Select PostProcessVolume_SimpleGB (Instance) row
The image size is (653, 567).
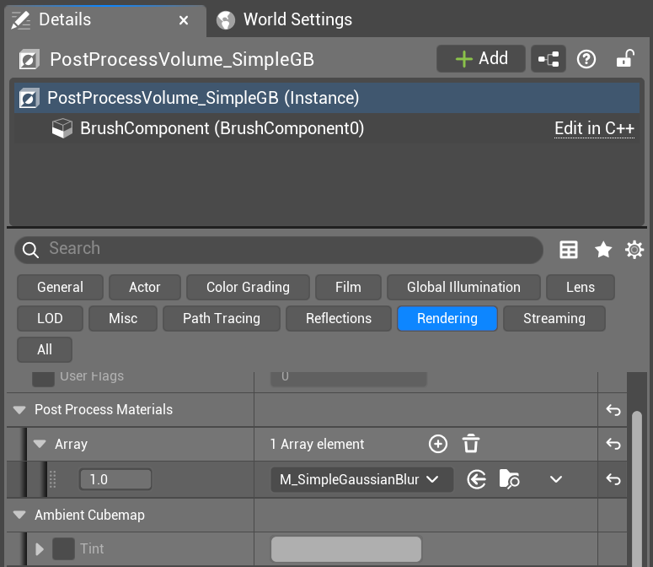[x=327, y=98]
